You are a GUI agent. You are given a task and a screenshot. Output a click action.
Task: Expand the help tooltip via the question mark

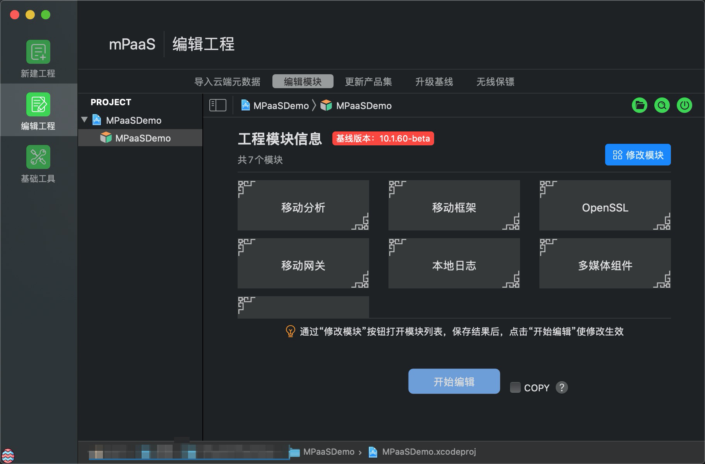pos(561,387)
